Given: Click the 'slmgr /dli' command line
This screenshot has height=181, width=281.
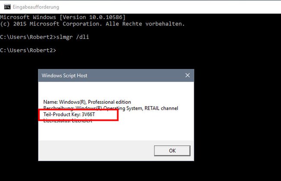Looking at the screenshot, I should point(45,37).
